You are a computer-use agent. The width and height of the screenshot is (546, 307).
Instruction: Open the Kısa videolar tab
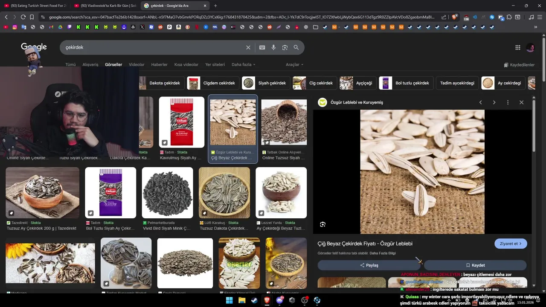186,65
